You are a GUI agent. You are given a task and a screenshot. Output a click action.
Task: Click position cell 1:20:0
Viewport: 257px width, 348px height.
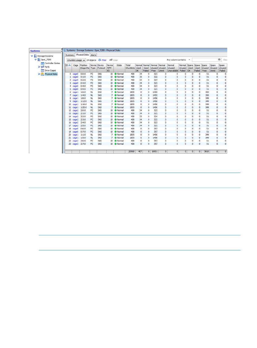tap(84, 107)
